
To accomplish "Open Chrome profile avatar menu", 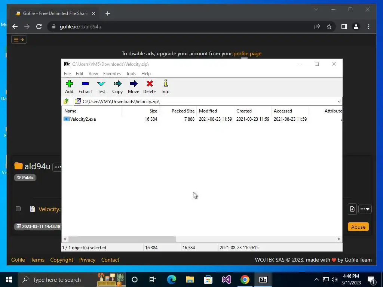I will [356, 27].
